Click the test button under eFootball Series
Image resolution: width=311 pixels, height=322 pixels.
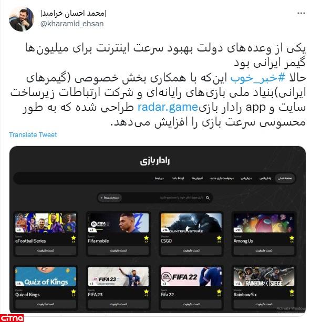[x=46, y=251]
